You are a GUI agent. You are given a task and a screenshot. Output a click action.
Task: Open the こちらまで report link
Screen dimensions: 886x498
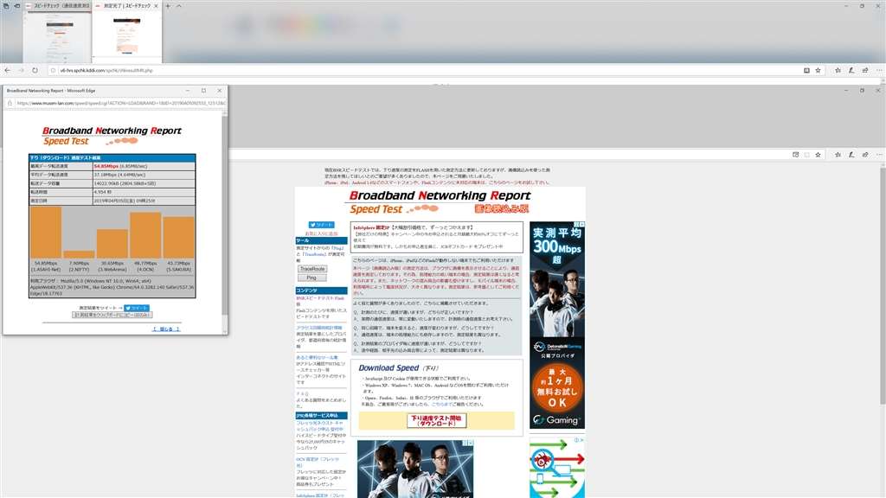[440, 405]
